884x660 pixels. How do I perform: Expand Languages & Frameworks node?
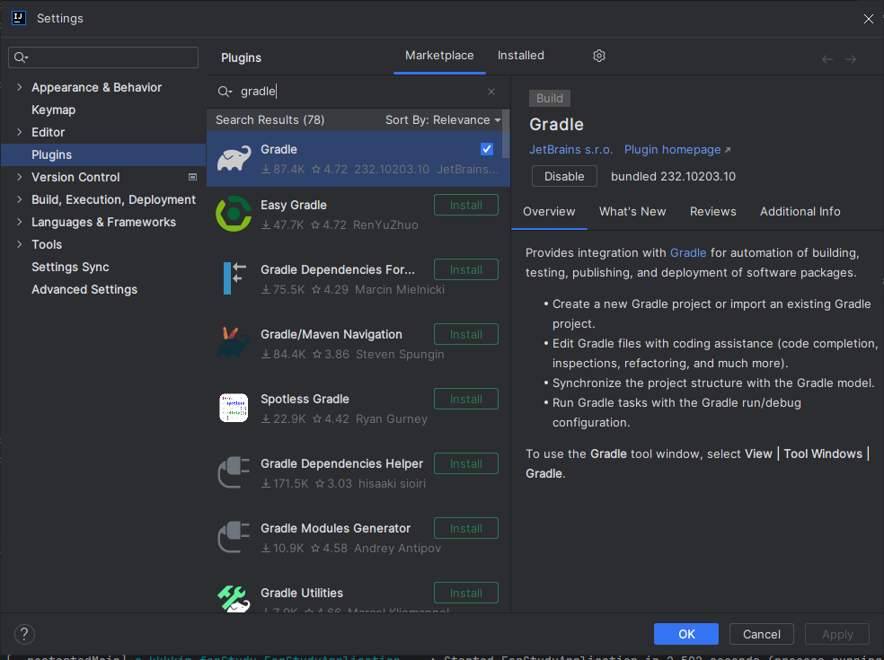pos(20,222)
